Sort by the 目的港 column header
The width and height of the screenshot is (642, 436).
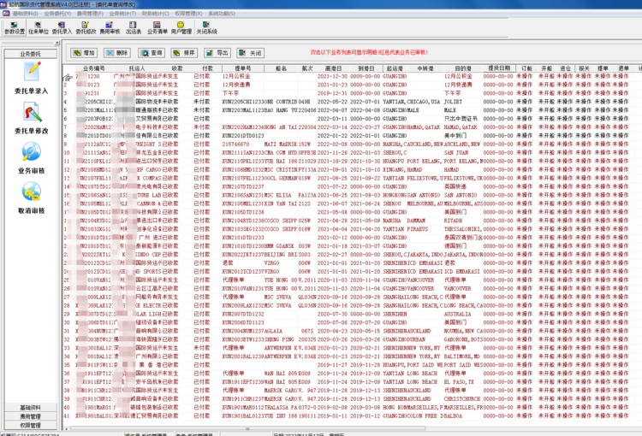tap(462, 68)
